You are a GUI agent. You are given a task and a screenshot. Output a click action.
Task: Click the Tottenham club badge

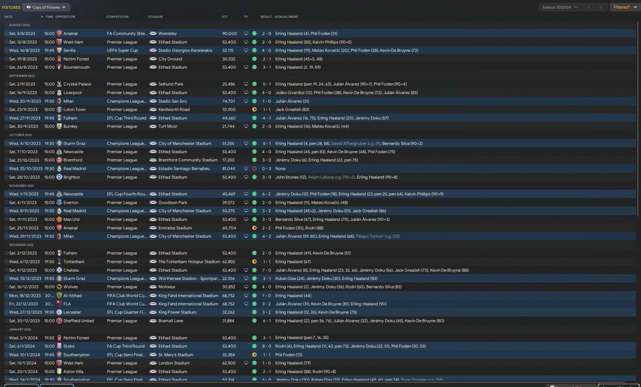tap(59, 262)
